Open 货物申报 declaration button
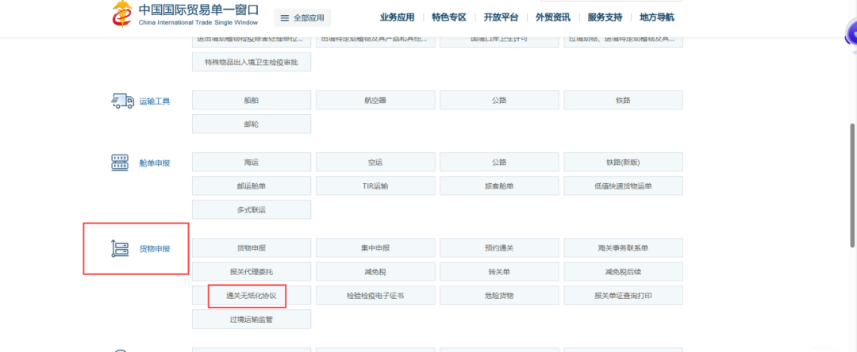This screenshot has height=352, width=857. [x=251, y=248]
